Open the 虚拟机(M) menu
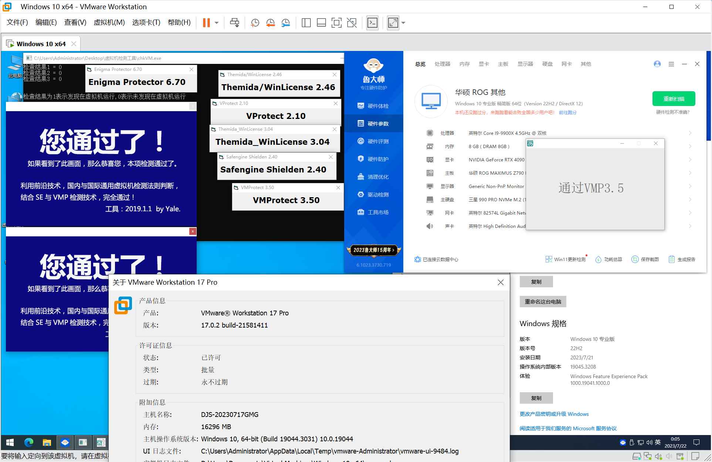The image size is (712, 462). click(x=109, y=22)
